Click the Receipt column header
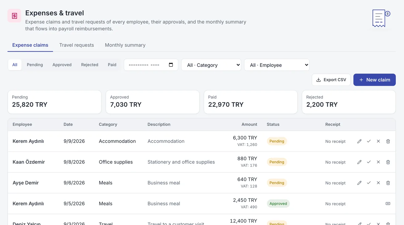 click(333, 125)
